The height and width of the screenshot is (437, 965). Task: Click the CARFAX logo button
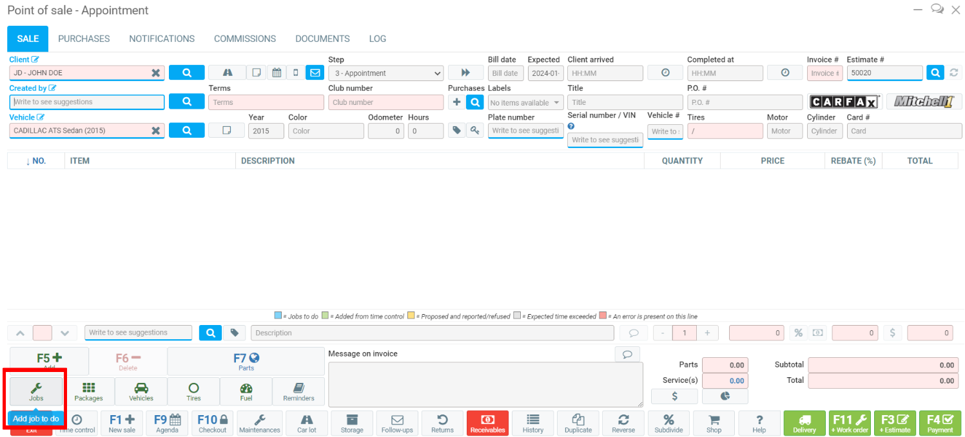point(844,102)
